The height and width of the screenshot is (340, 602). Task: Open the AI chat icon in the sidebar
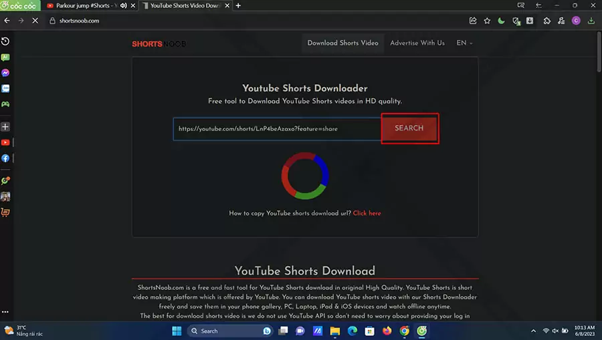[x=5, y=57]
